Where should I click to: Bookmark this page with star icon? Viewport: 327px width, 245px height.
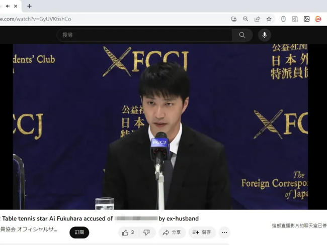pyautogui.click(x=269, y=19)
